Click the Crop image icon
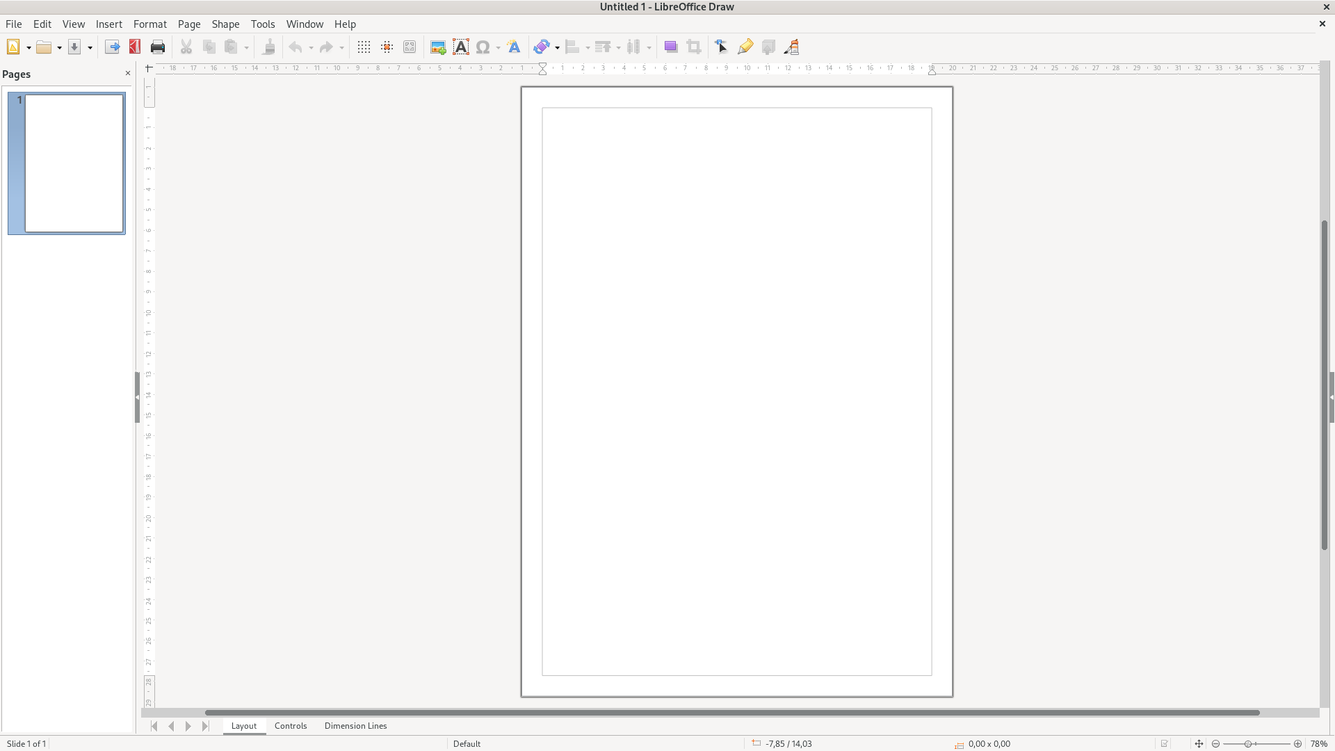 tap(693, 47)
